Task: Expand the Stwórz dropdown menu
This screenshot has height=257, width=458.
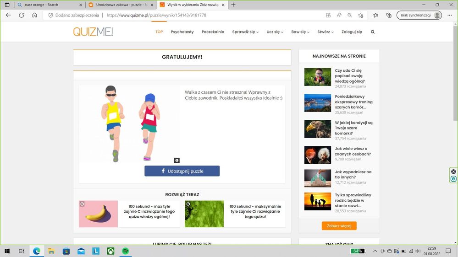Action: (325, 32)
